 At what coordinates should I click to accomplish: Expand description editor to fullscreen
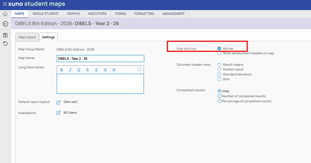tap(139, 69)
